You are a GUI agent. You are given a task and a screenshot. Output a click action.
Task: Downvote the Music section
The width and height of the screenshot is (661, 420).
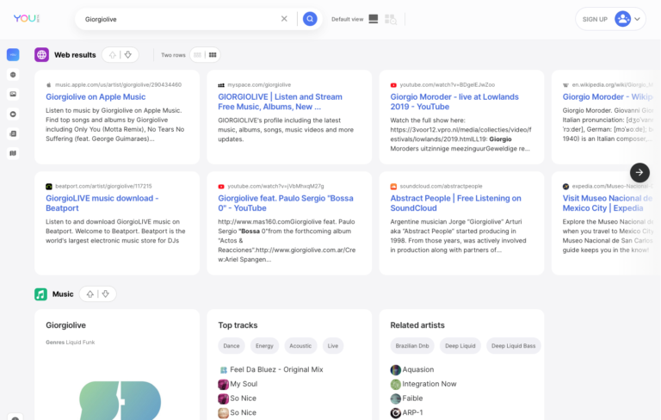tap(105, 294)
